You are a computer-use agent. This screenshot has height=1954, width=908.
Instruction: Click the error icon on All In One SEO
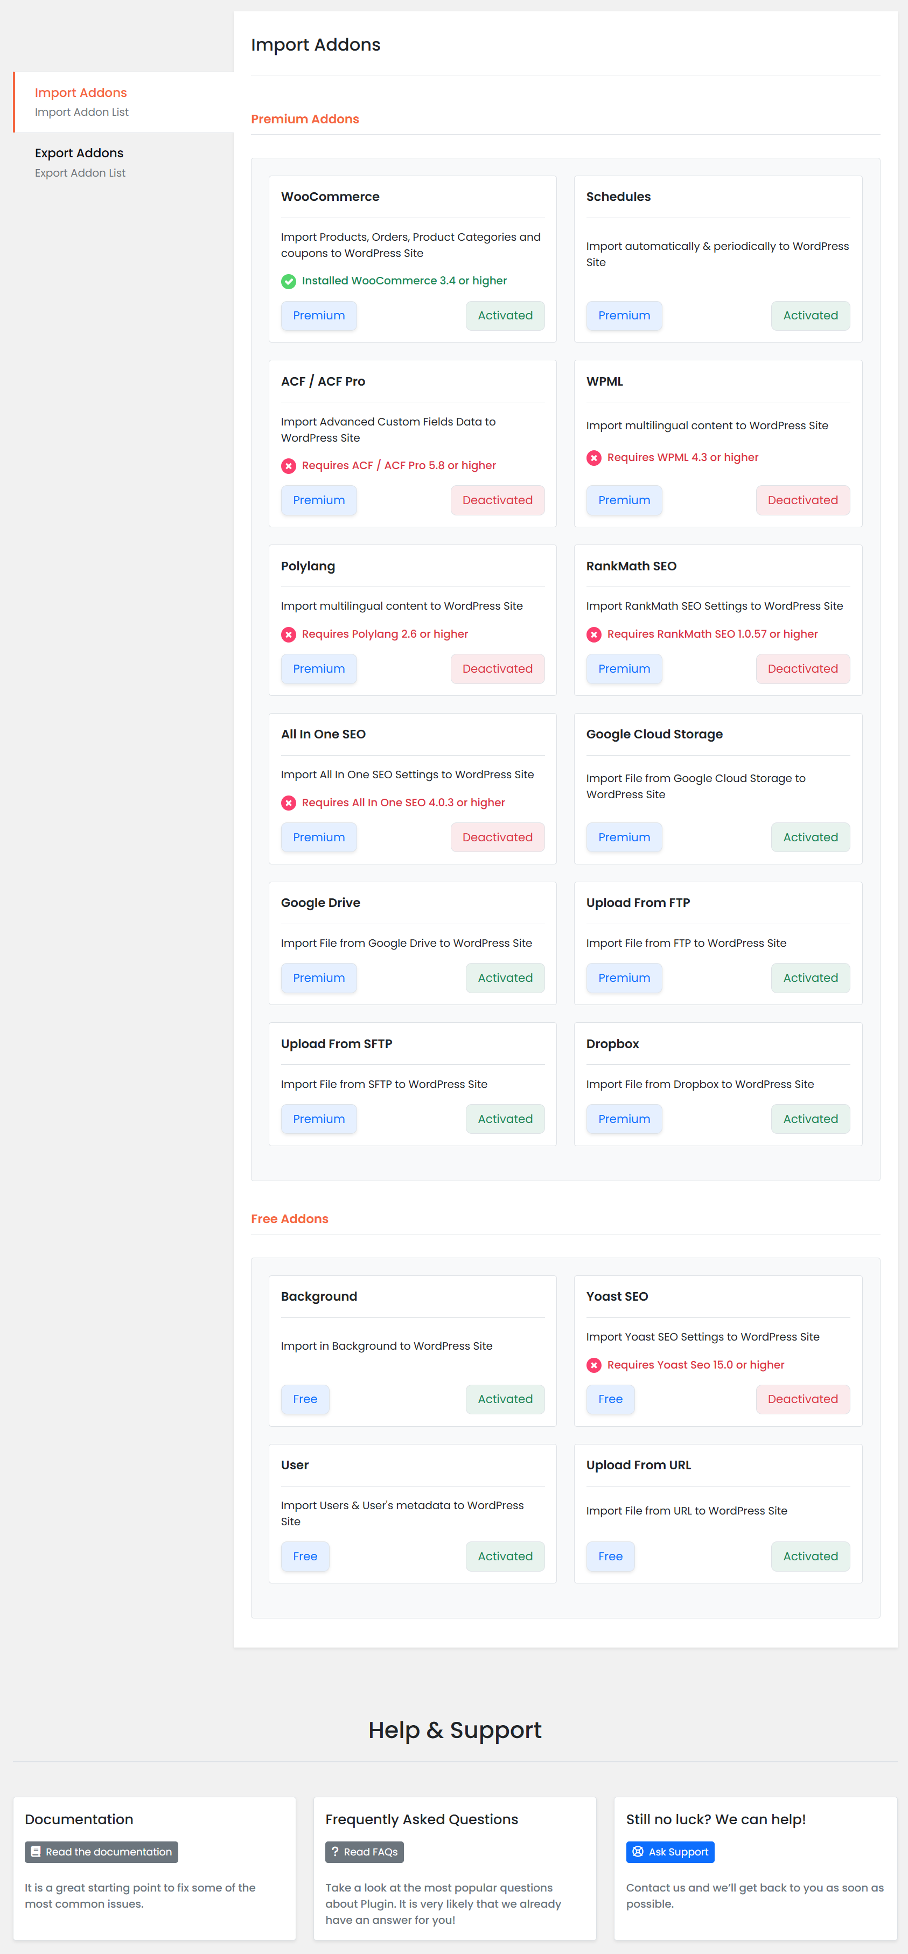tap(289, 802)
